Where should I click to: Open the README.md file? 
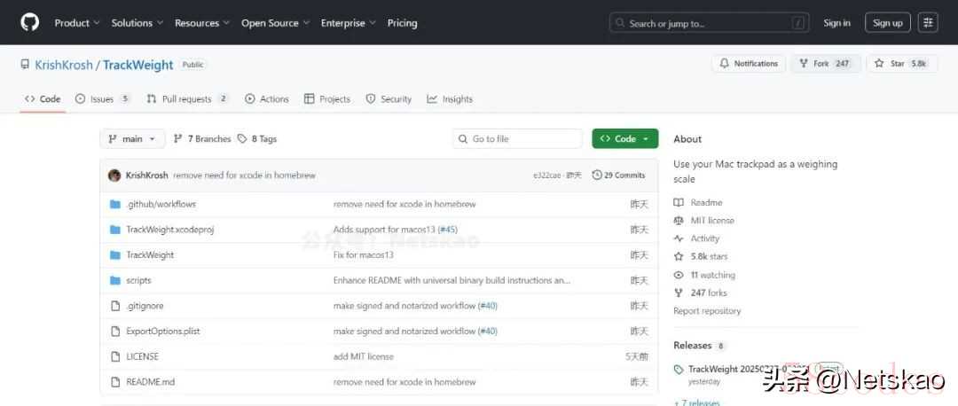click(x=150, y=382)
